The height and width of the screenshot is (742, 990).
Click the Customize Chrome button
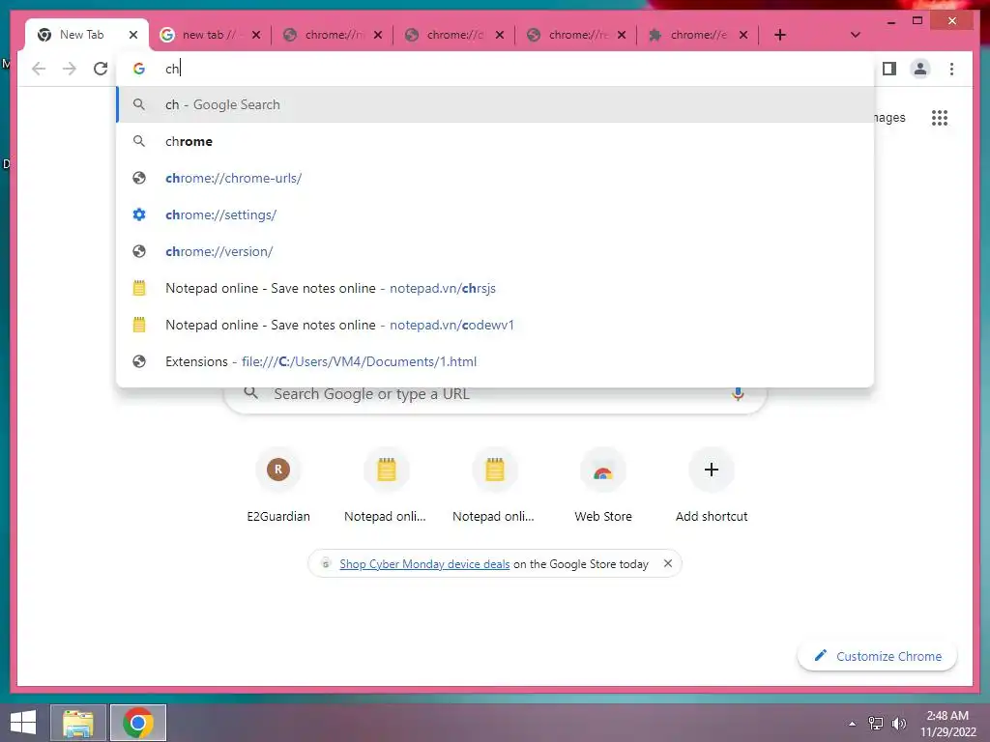click(877, 656)
